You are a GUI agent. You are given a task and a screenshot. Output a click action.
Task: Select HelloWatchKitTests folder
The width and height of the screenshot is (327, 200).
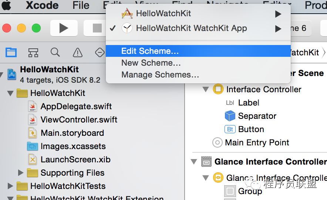click(x=68, y=186)
